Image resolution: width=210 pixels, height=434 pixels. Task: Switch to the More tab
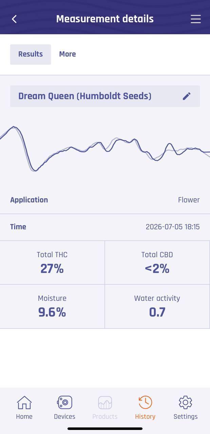point(68,54)
